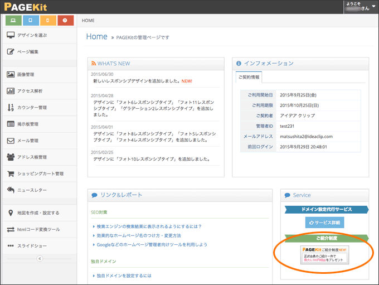This screenshot has height=285, width=379.
Task: Open ページ編集 menu item
Action: coord(40,52)
